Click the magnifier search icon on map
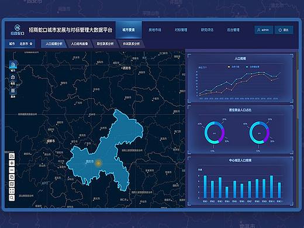Screen dimensions: 304x228 [12, 198]
